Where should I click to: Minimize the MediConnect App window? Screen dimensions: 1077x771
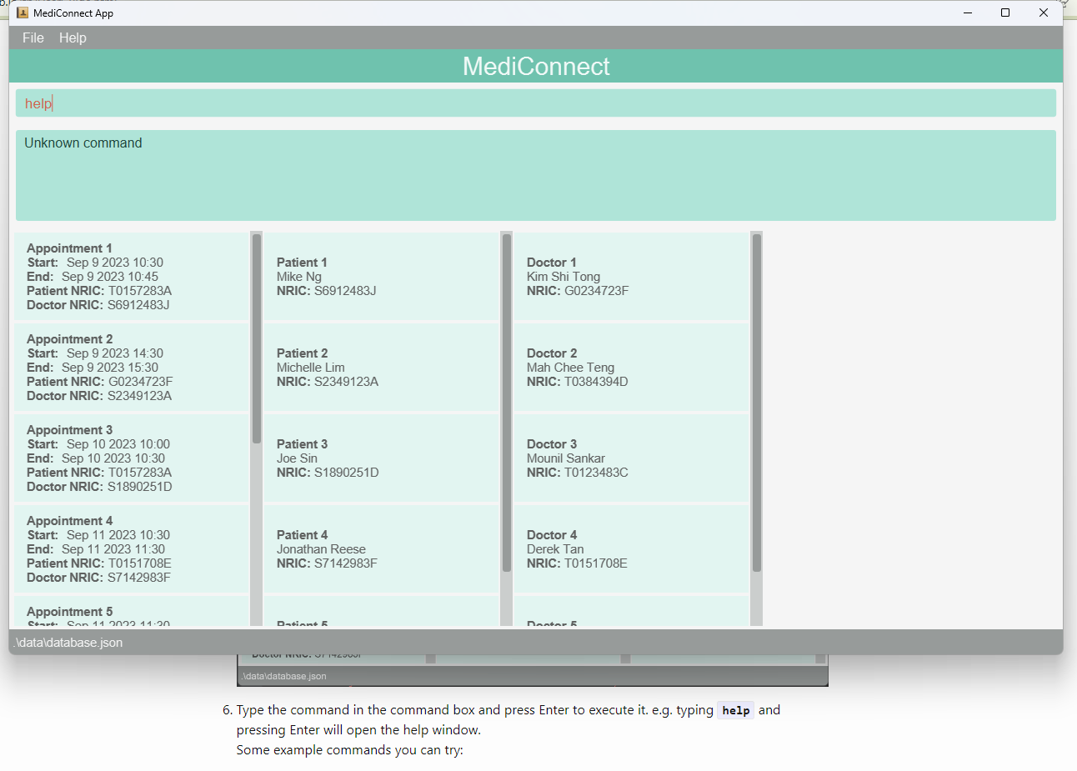[968, 13]
